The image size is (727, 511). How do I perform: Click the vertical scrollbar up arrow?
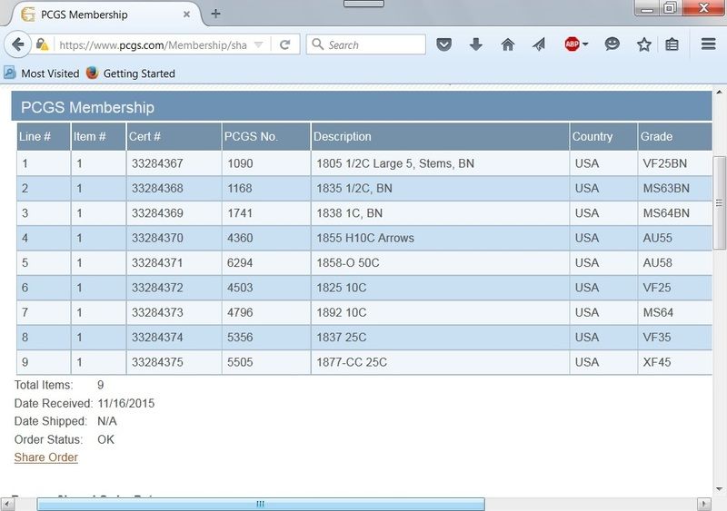pyautogui.click(x=719, y=93)
